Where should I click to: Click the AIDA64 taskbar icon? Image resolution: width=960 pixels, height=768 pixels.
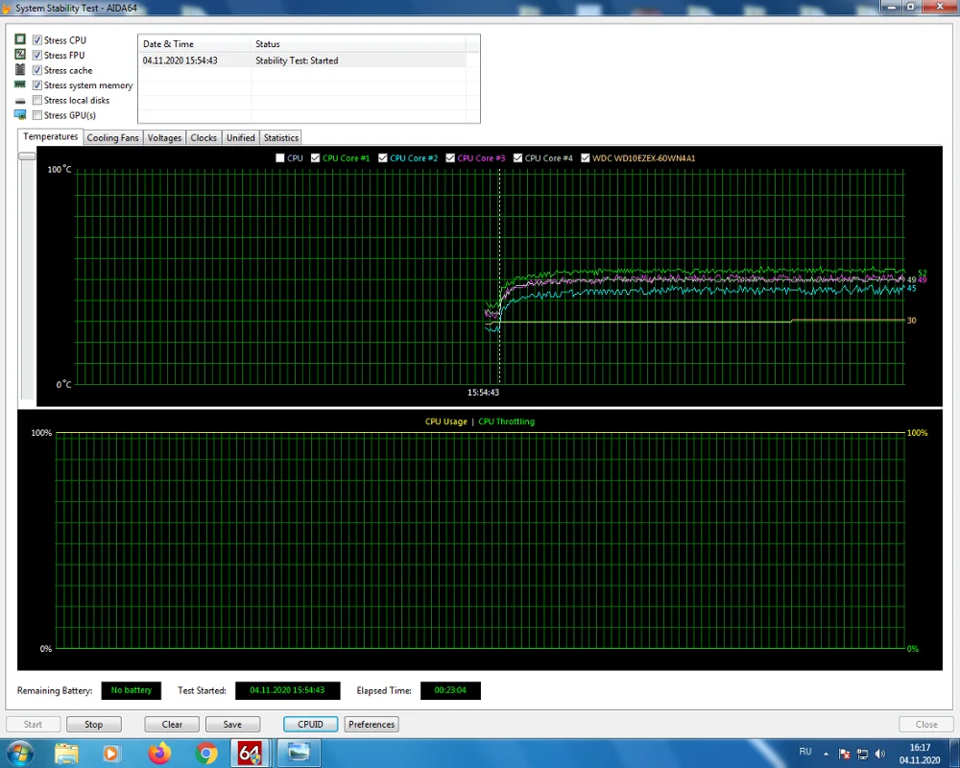(x=250, y=753)
